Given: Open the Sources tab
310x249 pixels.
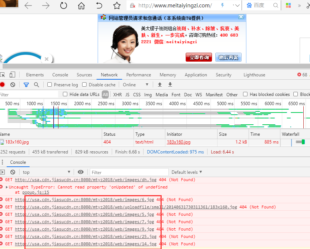Looking at the screenshot, I should coord(84,75).
